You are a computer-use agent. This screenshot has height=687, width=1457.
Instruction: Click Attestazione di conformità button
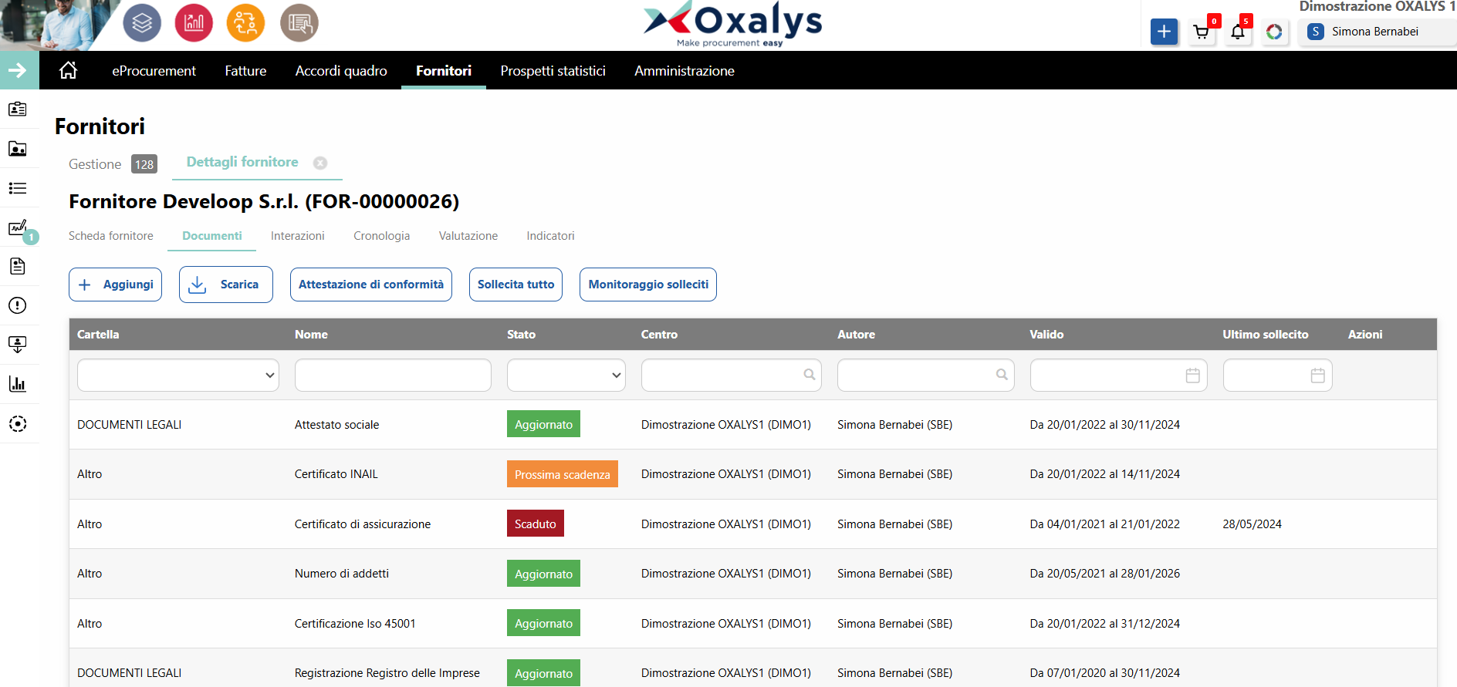371,285
